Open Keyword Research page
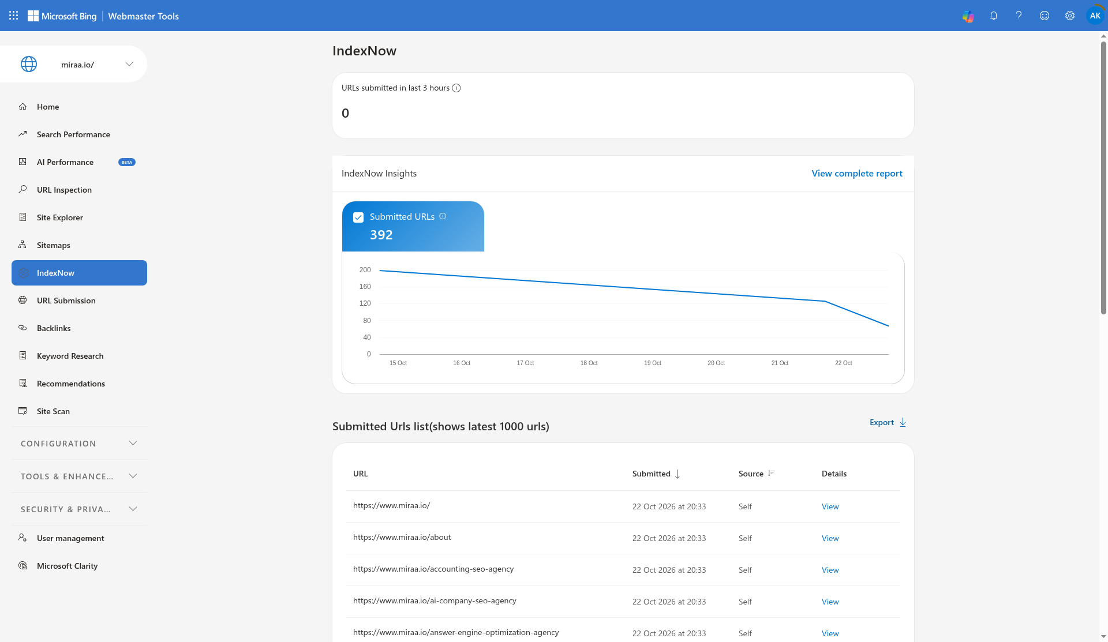Viewport: 1108px width, 642px height. 79,356
